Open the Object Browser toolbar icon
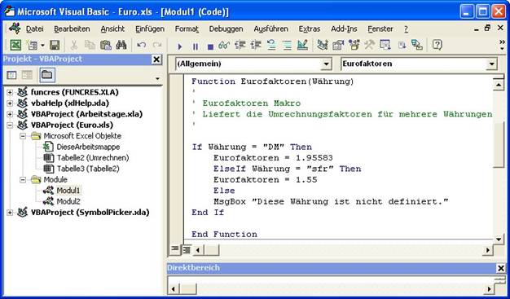The image size is (510, 299). click(x=354, y=45)
